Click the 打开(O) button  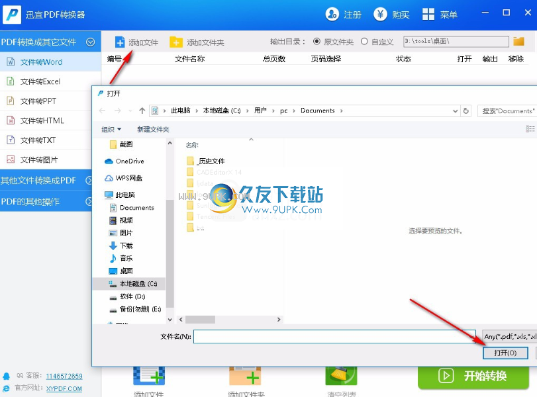tap(505, 353)
